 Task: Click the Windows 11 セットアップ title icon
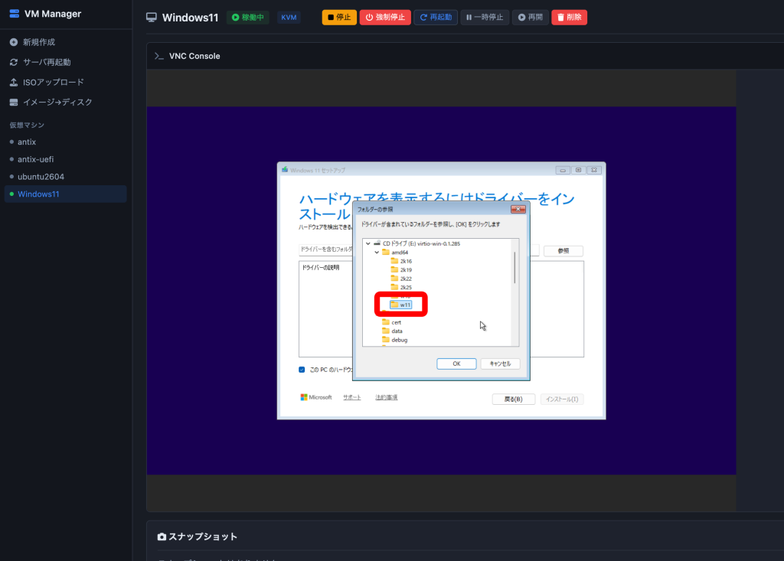[285, 170]
